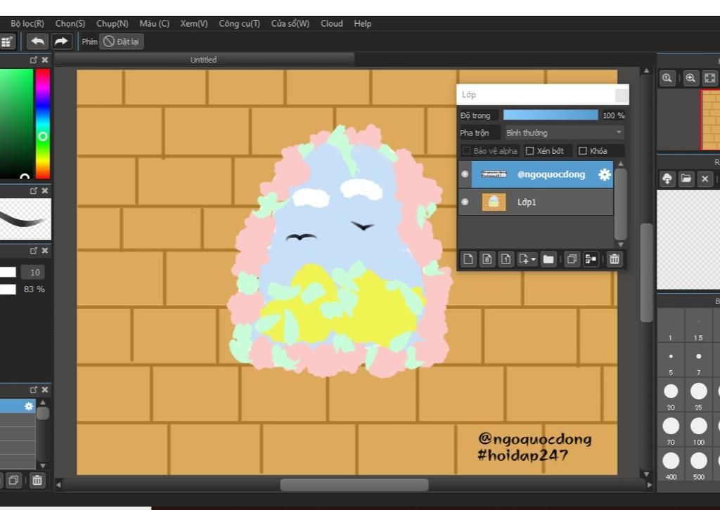Pick a shade in the green color square
Screen dimensions: 720x510
(x=16, y=124)
